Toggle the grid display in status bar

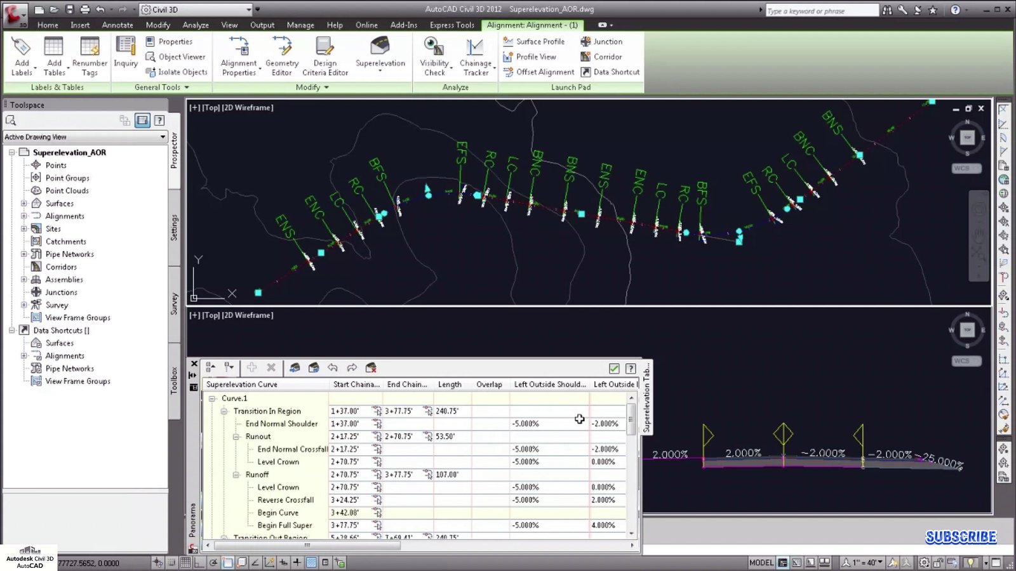(185, 563)
